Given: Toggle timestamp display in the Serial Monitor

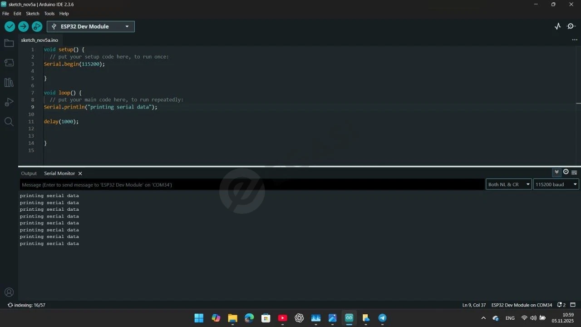Looking at the screenshot, I should 566,172.
